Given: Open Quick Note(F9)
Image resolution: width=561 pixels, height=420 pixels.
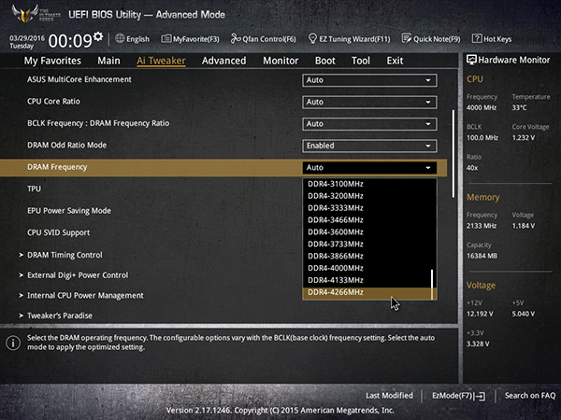Looking at the screenshot, I should (431, 39).
